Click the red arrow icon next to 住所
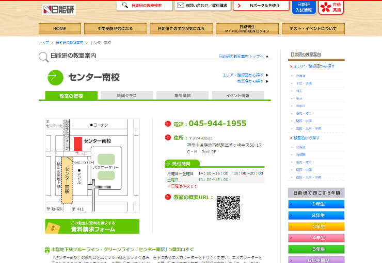 pyautogui.click(x=168, y=137)
